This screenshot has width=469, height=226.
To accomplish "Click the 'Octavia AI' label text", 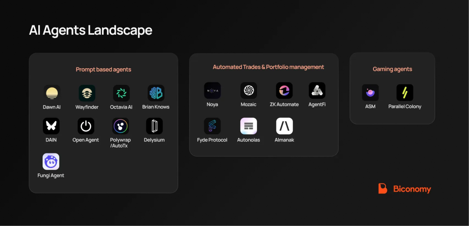I will [121, 107].
